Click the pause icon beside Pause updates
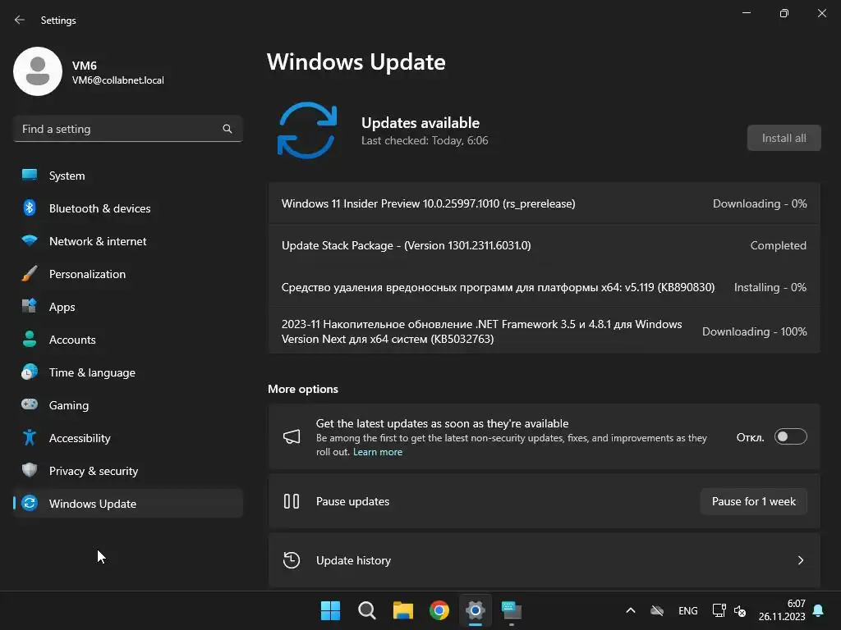This screenshot has width=841, height=630. click(292, 501)
